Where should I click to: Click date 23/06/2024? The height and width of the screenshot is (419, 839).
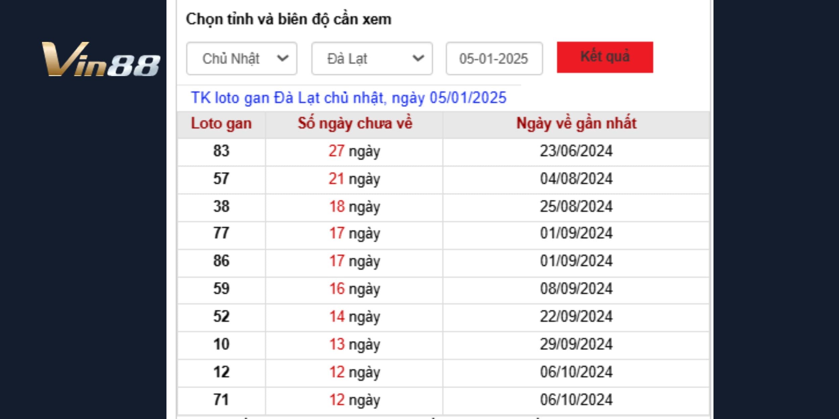576,151
